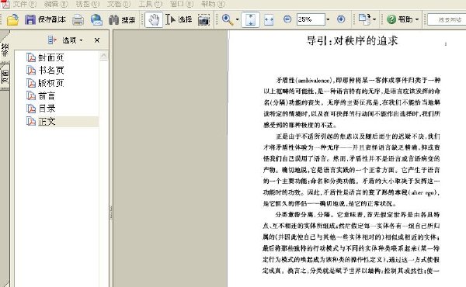Open the 视图 menu
Viewport: 466px width, 287px height.
[87, 4]
